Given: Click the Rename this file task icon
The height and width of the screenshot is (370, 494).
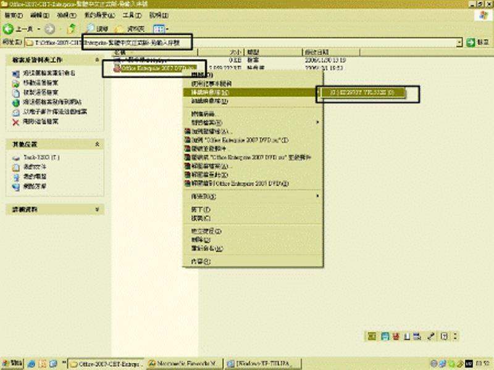Looking at the screenshot, I should click(x=16, y=73).
